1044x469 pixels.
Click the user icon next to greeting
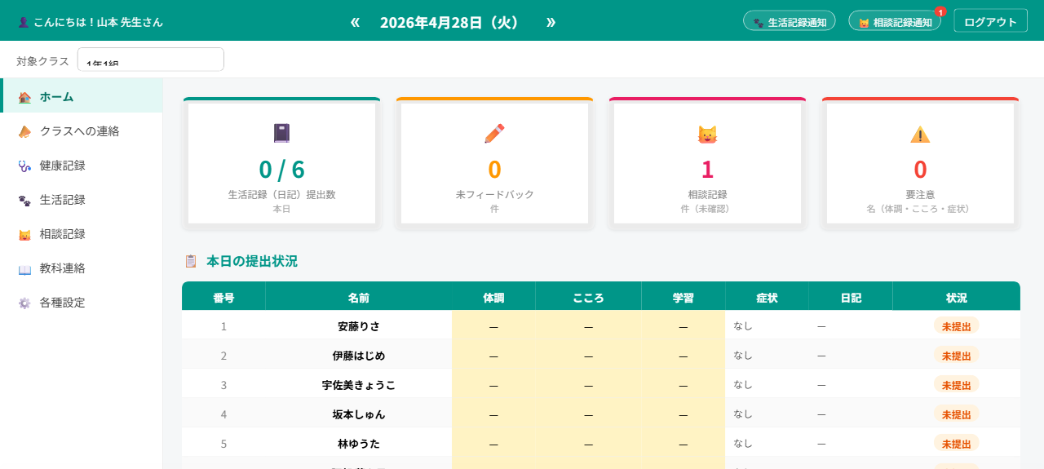(x=23, y=22)
